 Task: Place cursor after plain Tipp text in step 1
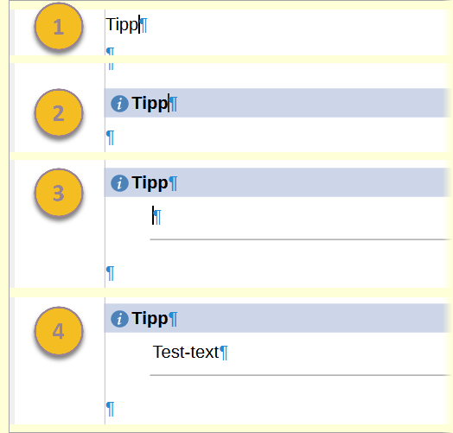click(139, 25)
